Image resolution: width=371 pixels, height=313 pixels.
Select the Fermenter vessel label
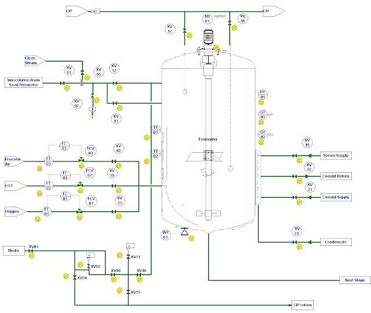(x=208, y=139)
